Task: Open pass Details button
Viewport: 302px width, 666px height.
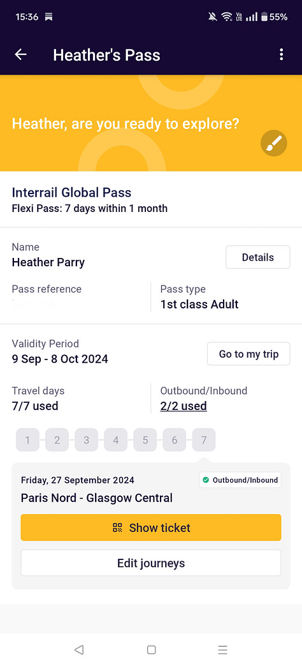Action: coord(258,257)
